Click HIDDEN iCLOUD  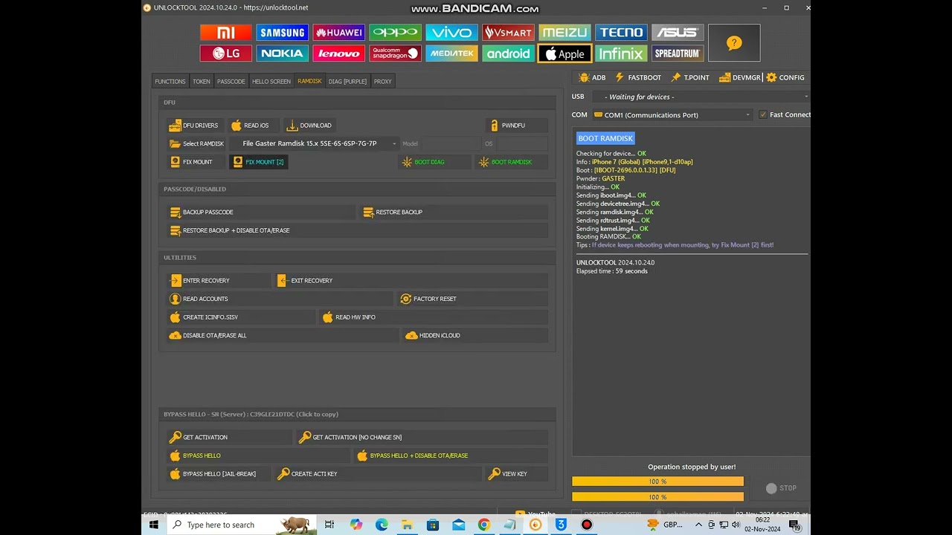(x=475, y=336)
